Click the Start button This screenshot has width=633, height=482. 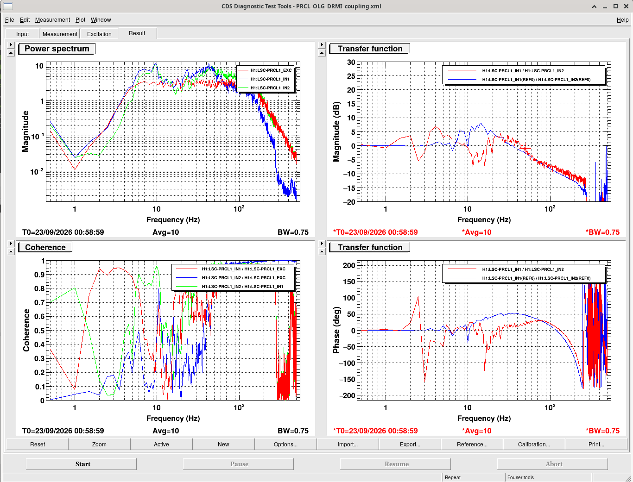82,464
